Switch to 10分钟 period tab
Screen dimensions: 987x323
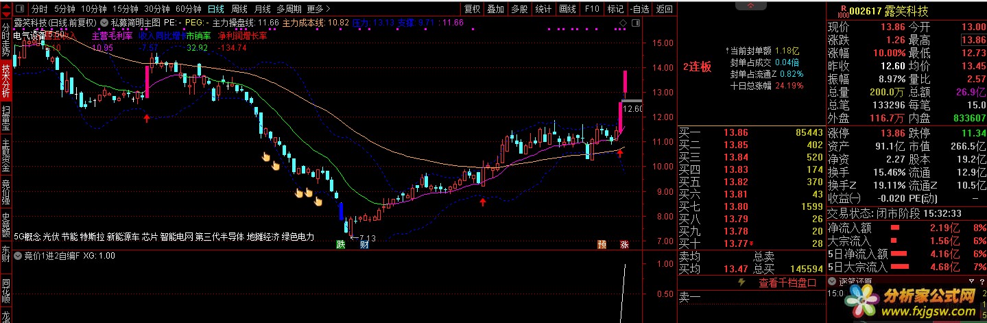click(x=94, y=9)
